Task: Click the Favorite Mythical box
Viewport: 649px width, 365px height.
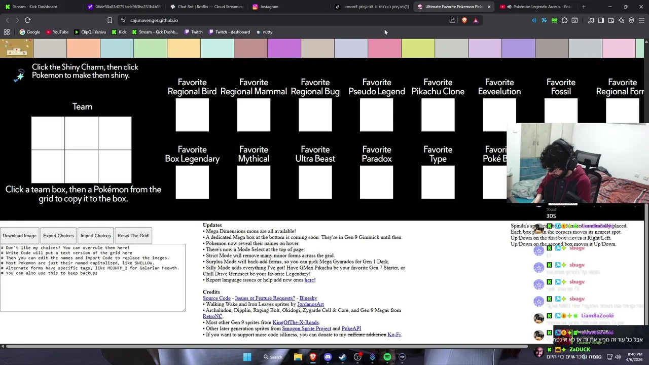Action: (x=254, y=182)
